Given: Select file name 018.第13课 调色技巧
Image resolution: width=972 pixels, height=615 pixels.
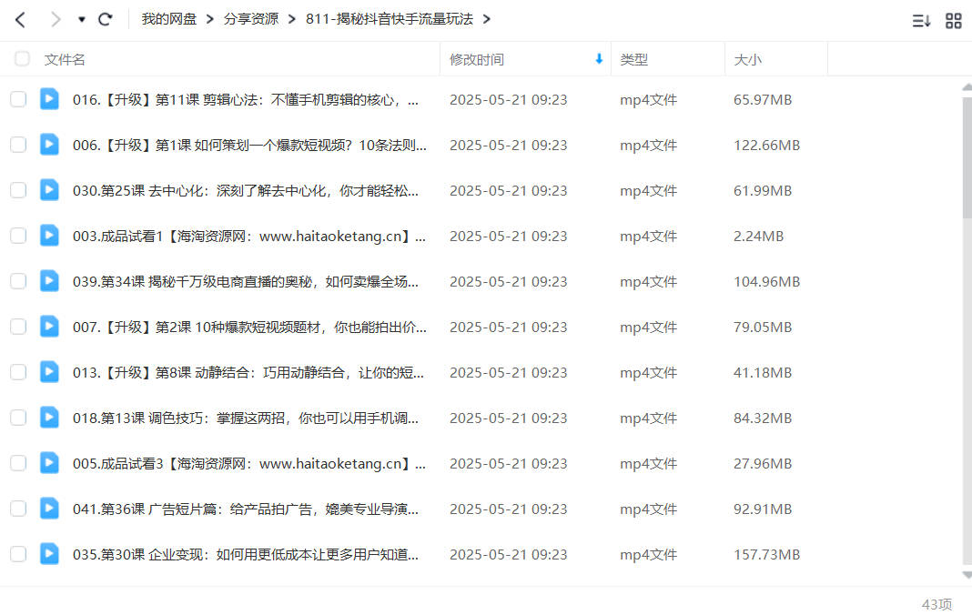Looking at the screenshot, I should click(246, 418).
